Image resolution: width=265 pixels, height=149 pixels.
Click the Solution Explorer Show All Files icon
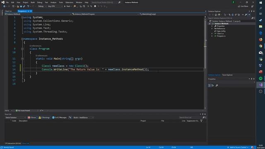(239, 15)
